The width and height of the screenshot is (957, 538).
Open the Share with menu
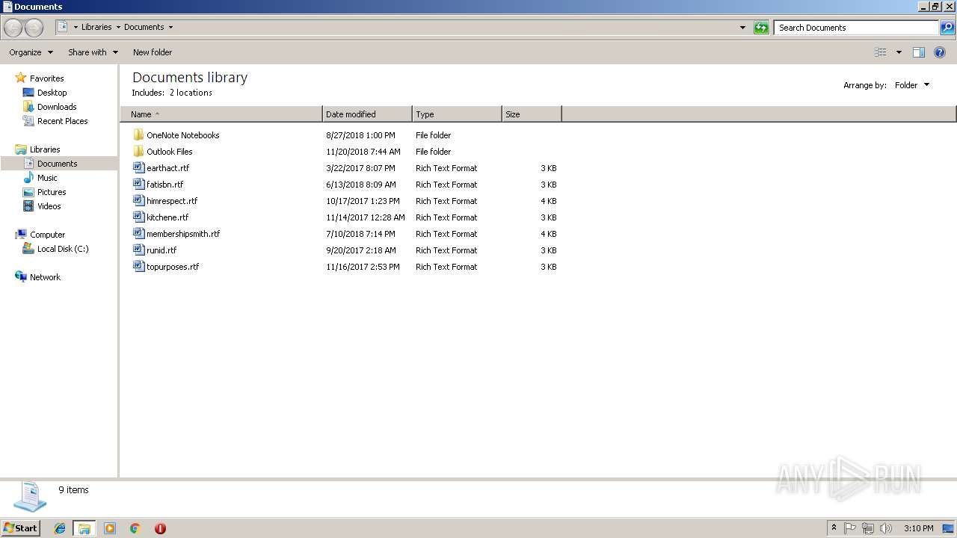[93, 52]
